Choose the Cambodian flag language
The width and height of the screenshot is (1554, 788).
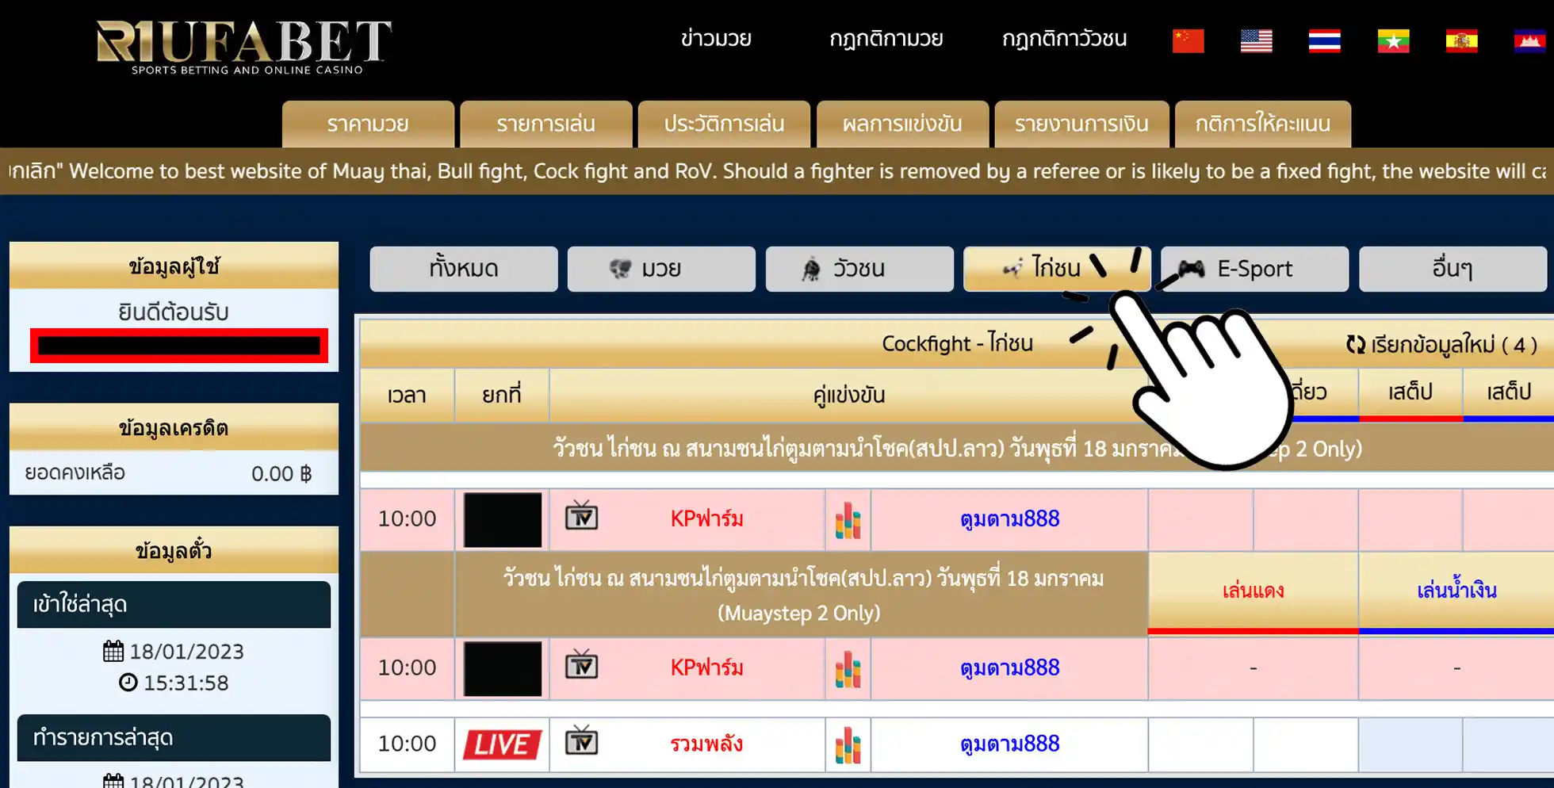[x=1529, y=40]
